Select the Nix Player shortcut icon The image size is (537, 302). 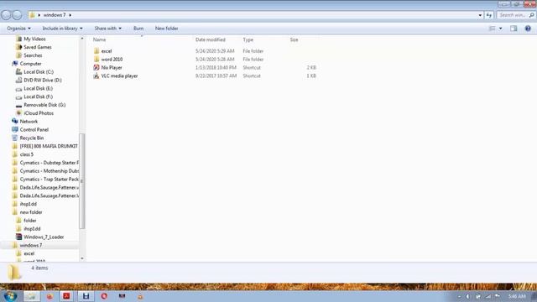pos(96,67)
